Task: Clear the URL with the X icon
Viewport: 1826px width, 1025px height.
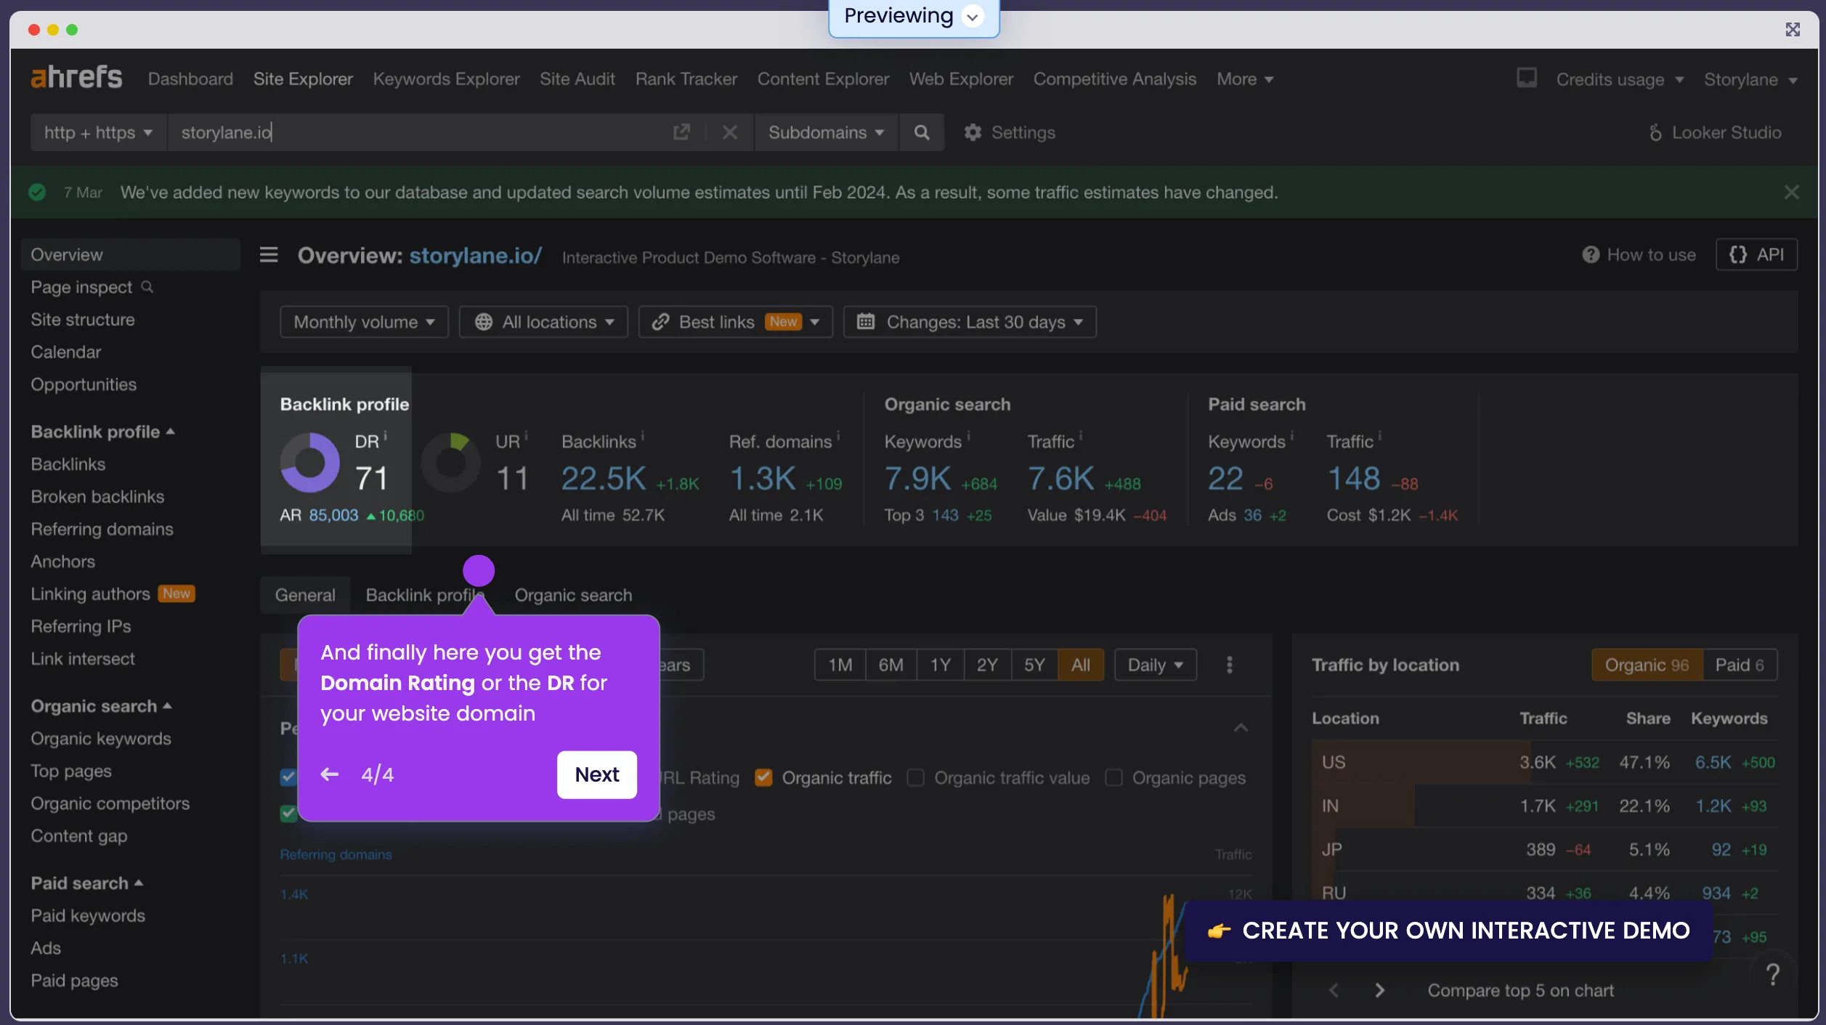Action: tap(730, 132)
